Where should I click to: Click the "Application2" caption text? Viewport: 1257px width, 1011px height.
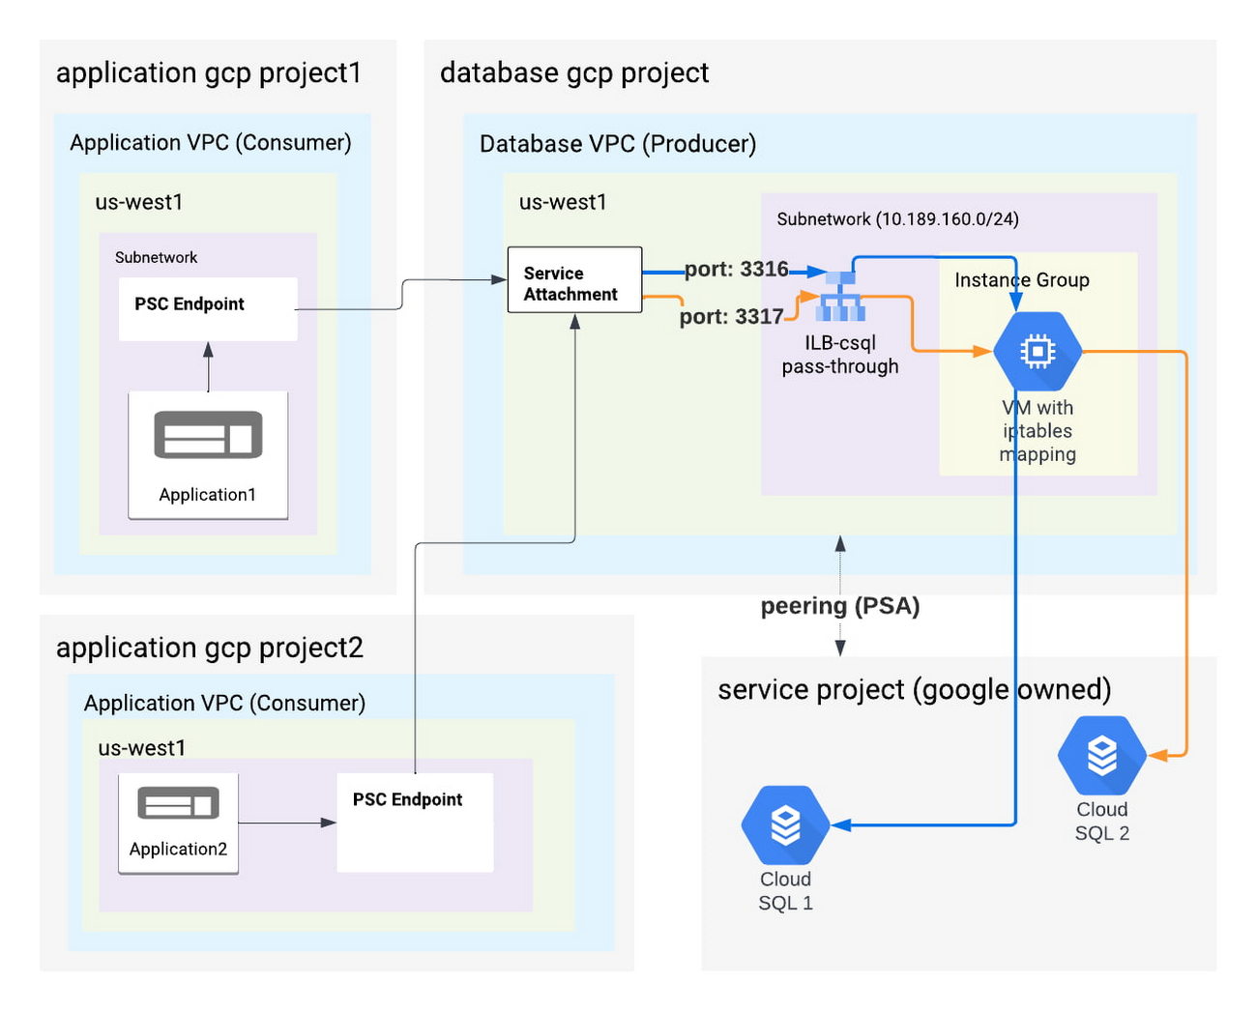pos(178,850)
